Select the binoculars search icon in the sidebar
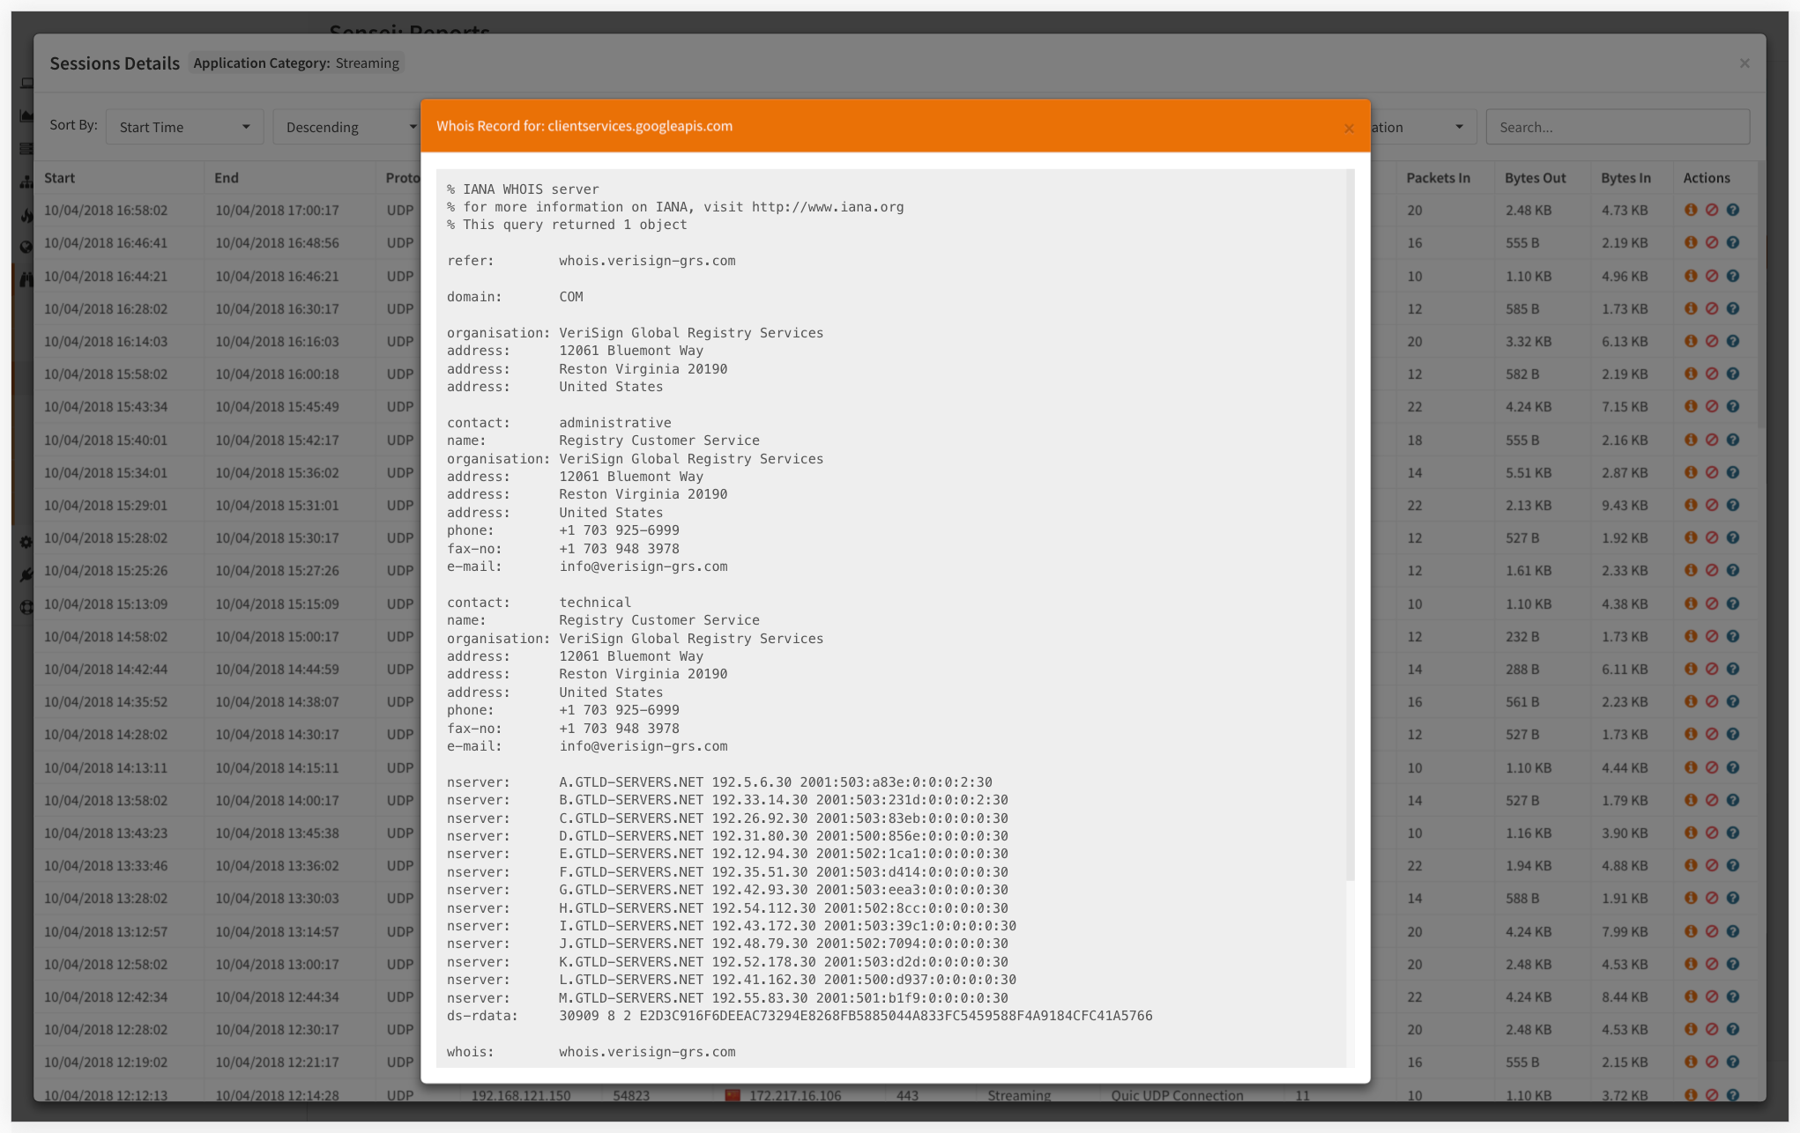 [26, 278]
